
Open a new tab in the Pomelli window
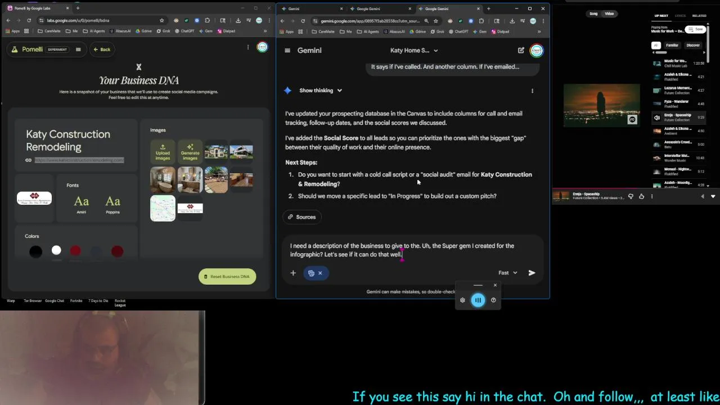pos(78,8)
